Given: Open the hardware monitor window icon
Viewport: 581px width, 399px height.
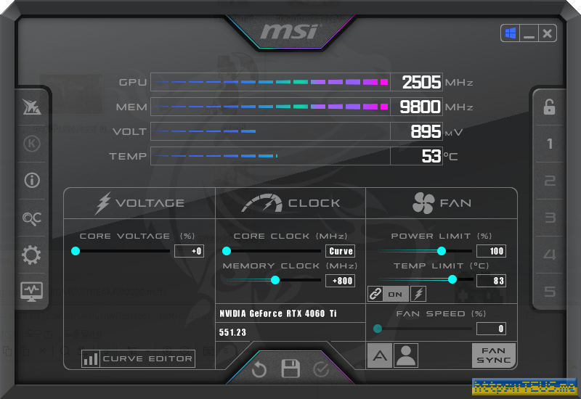Looking at the screenshot, I should 32,291.
